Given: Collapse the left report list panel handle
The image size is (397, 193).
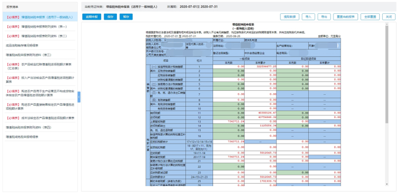Looking at the screenshot, I should point(79,97).
